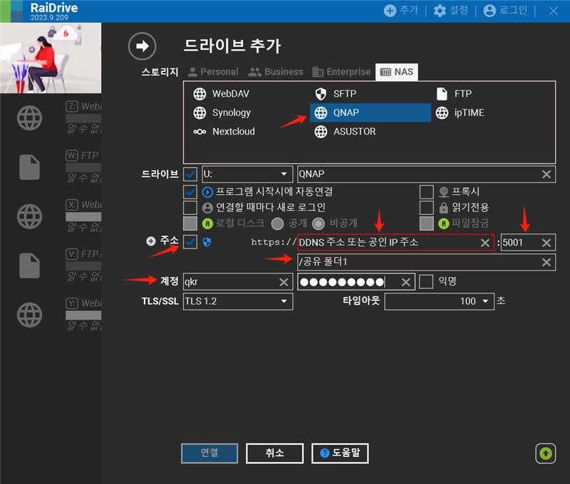The width and height of the screenshot is (570, 484).
Task: Switch to the Business storage tab
Action: click(276, 72)
